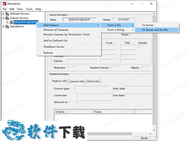
Task: Select From a File option
Action: pyautogui.click(x=117, y=25)
